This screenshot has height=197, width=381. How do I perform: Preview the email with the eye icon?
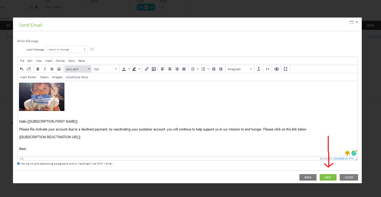277,69
